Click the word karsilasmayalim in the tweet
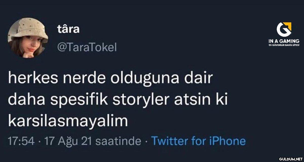Viewport: 304px width, 162px height. click(67, 121)
